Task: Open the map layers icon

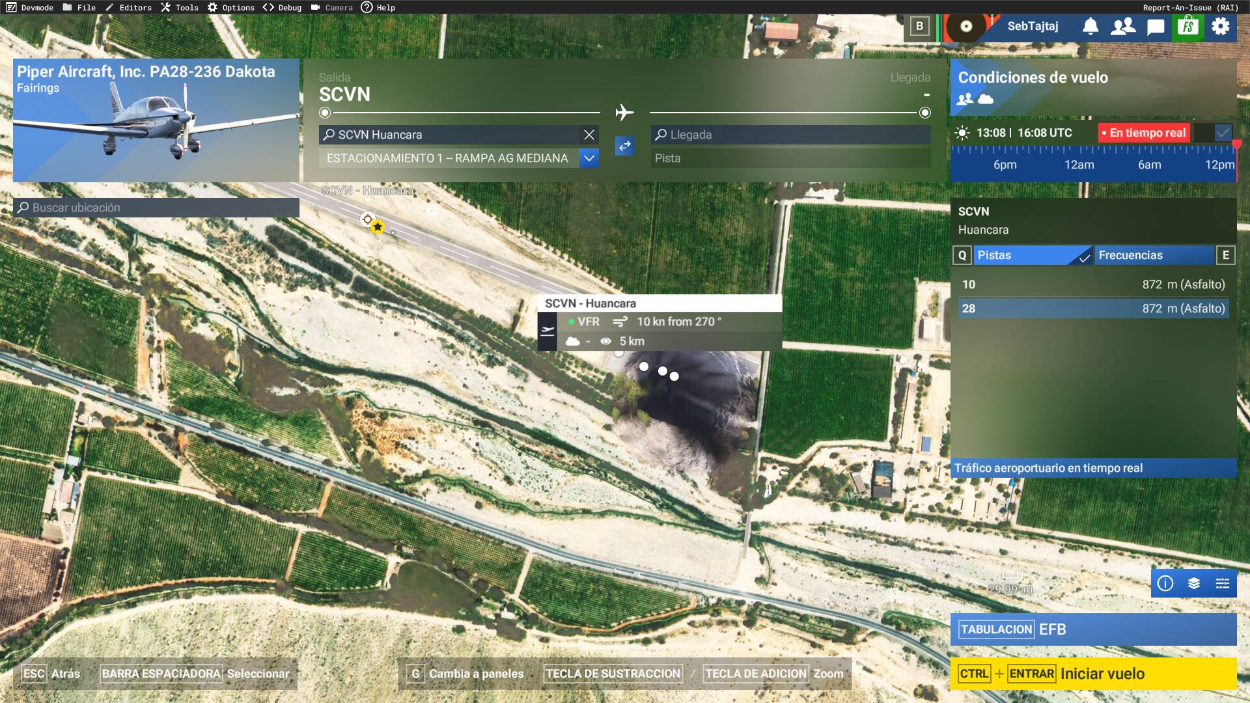Action: (x=1194, y=583)
